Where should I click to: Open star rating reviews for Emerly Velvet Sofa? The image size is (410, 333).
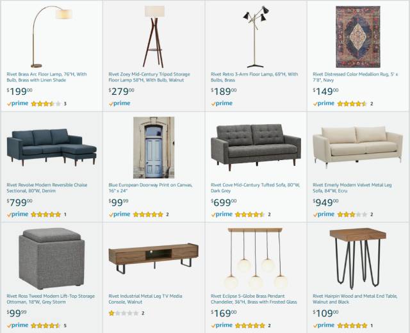(352, 215)
